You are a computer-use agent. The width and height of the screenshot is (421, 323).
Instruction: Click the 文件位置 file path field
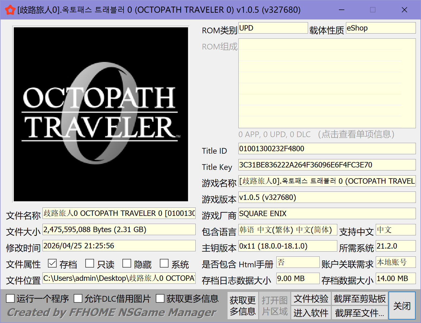pos(119,278)
